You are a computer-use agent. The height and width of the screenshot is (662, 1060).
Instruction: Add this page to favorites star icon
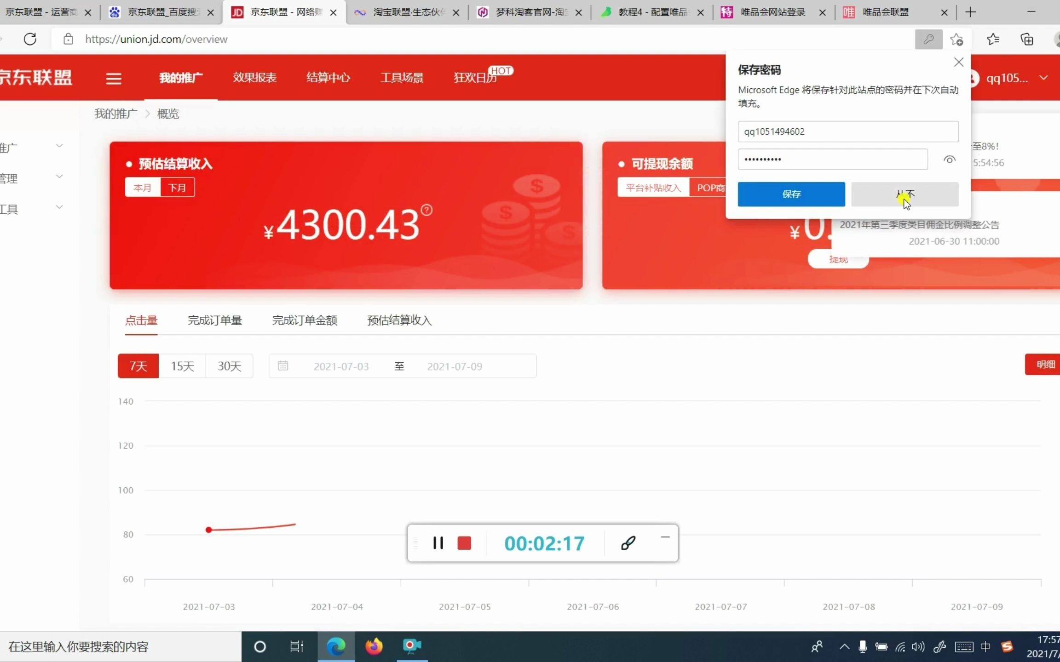point(957,40)
